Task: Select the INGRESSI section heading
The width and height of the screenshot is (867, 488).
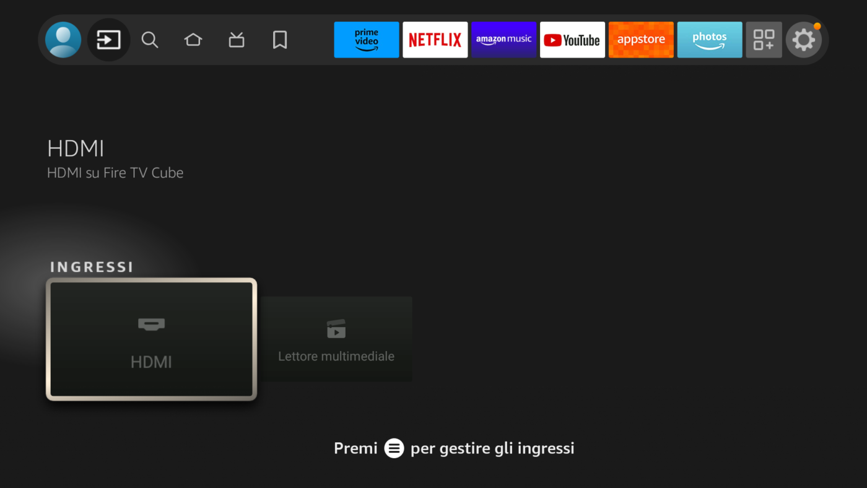Action: [x=91, y=266]
